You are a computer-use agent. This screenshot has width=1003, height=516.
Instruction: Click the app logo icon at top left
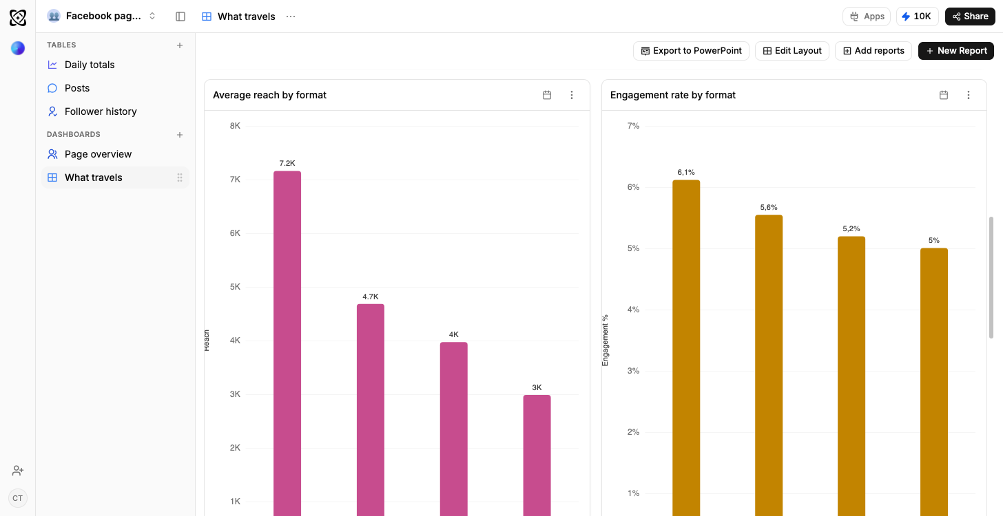click(18, 18)
